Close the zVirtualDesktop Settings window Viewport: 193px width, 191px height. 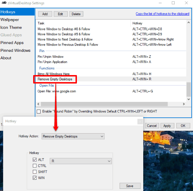186,3
